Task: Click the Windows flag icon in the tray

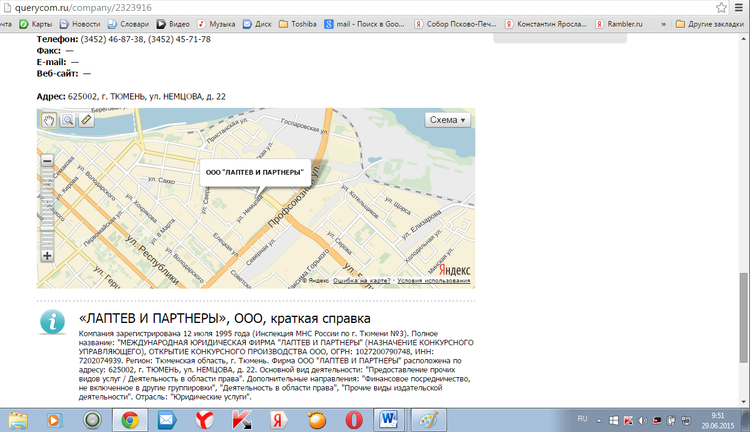Action: [614, 420]
